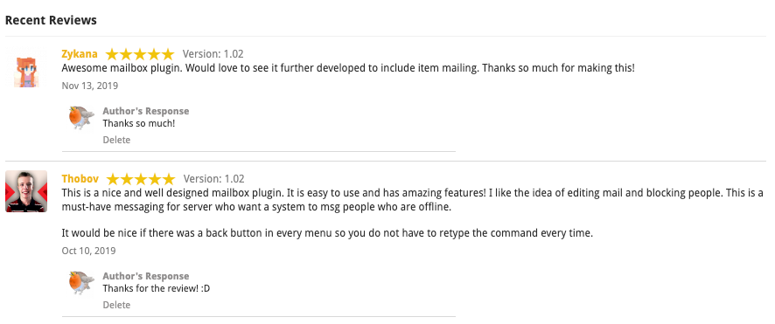Image resolution: width=775 pixels, height=324 pixels.
Task: Click the first star of Zykana's rating
Action: [x=112, y=54]
